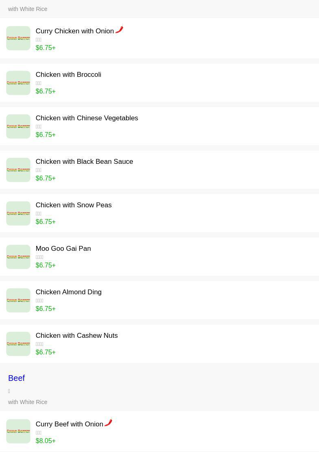Image resolution: width=319 pixels, height=452 pixels.
Task: Open the Curry Chicken with Onion item
Action: pyautogui.click(x=75, y=31)
